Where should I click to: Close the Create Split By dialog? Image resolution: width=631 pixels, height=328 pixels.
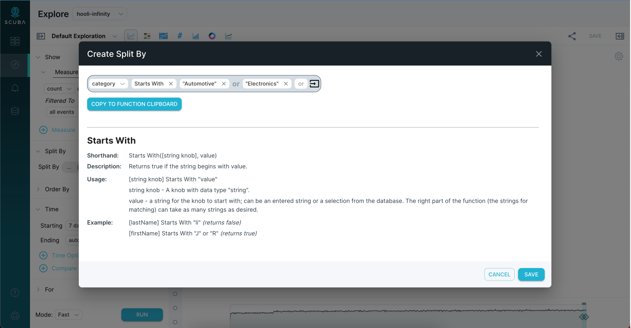(x=539, y=54)
